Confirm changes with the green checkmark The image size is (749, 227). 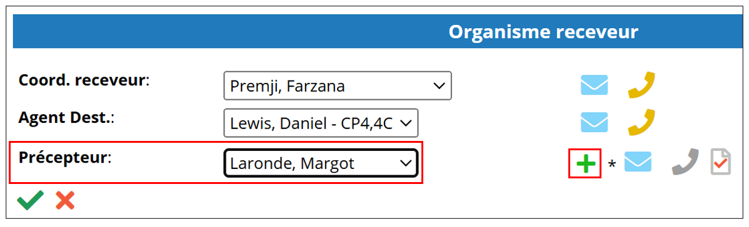coord(31,200)
